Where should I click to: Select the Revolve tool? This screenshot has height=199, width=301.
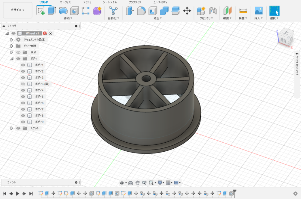tap(63, 11)
